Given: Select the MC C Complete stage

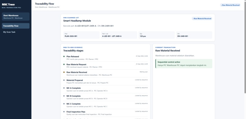Looking at the screenshot, I should click(x=105, y=105).
